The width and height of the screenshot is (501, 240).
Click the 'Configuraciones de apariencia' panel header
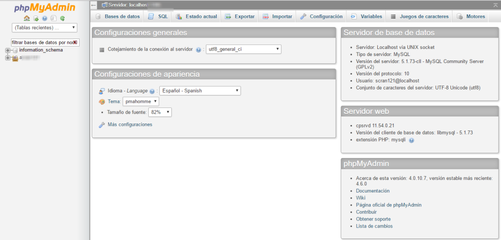tap(214, 74)
